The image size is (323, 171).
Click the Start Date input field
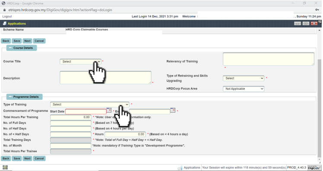pyautogui.click(x=85, y=111)
